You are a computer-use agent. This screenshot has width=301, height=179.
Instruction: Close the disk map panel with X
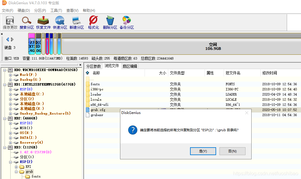(x=2, y=34)
